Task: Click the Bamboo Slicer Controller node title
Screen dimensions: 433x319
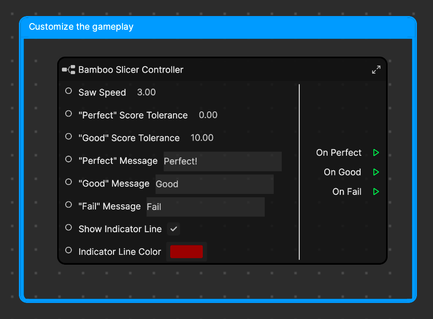Action: pyautogui.click(x=130, y=70)
